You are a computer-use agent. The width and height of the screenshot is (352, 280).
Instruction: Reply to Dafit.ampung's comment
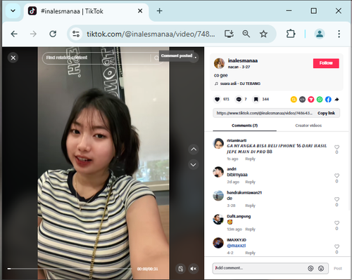[x=250, y=229]
